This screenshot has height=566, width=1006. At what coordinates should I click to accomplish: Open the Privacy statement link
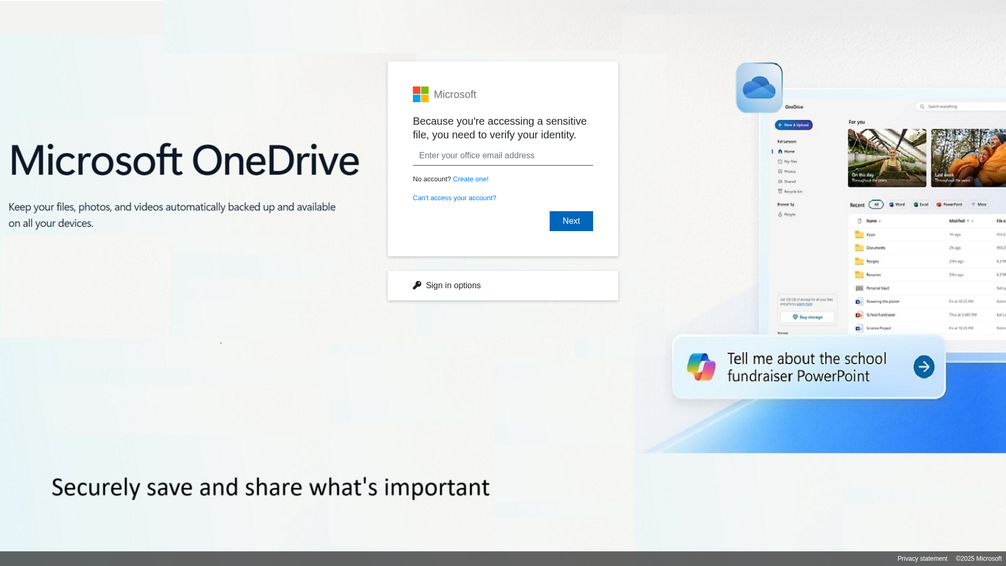pos(922,559)
